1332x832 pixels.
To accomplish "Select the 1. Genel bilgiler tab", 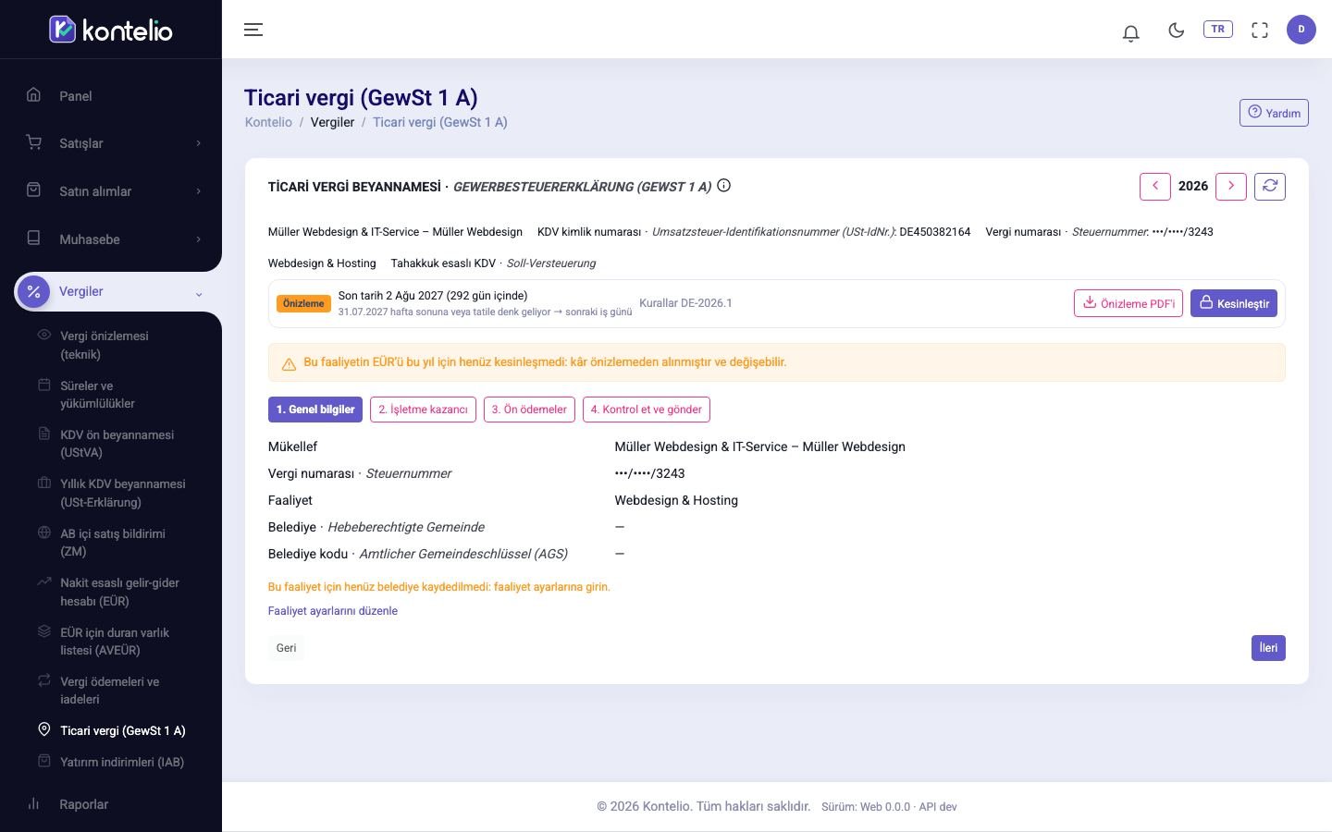I will (315, 410).
